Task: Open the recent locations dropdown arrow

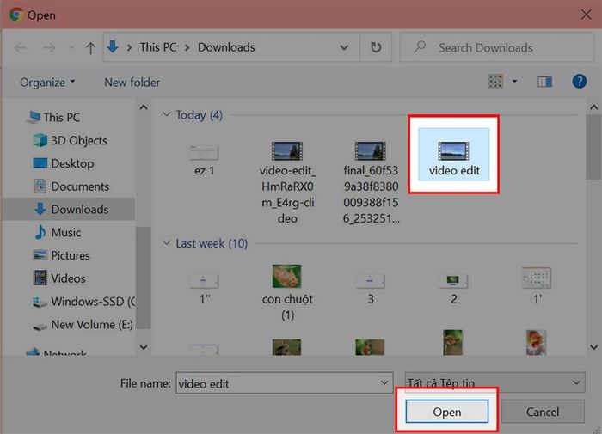Action: 71,48
